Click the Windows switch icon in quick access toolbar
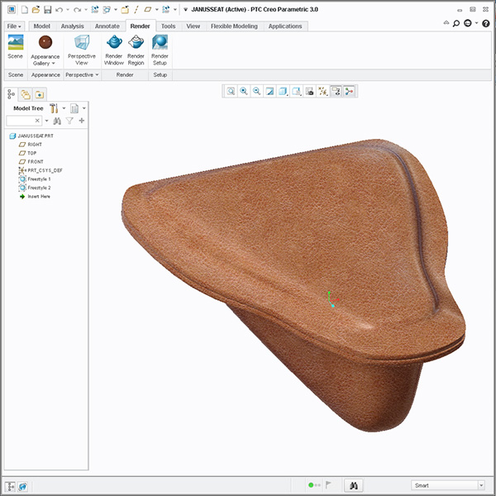496x496 pixels. [x=107, y=10]
